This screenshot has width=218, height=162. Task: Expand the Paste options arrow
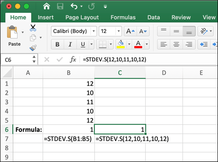(x=23, y=32)
